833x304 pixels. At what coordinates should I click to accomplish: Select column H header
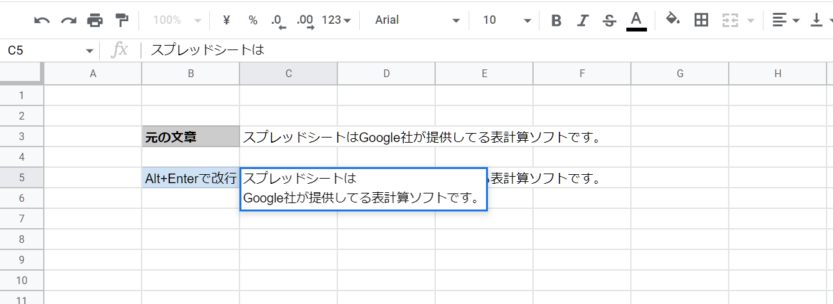pyautogui.click(x=778, y=74)
